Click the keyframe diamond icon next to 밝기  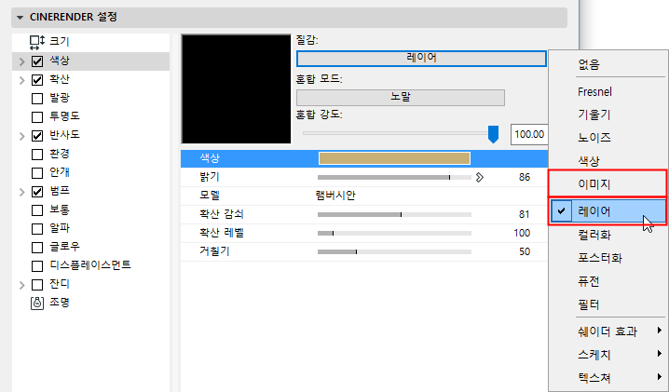[x=480, y=177]
